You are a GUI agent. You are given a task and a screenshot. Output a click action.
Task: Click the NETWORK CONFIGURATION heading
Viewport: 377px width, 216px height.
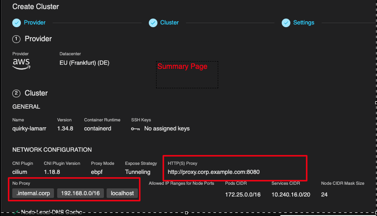pos(52,150)
